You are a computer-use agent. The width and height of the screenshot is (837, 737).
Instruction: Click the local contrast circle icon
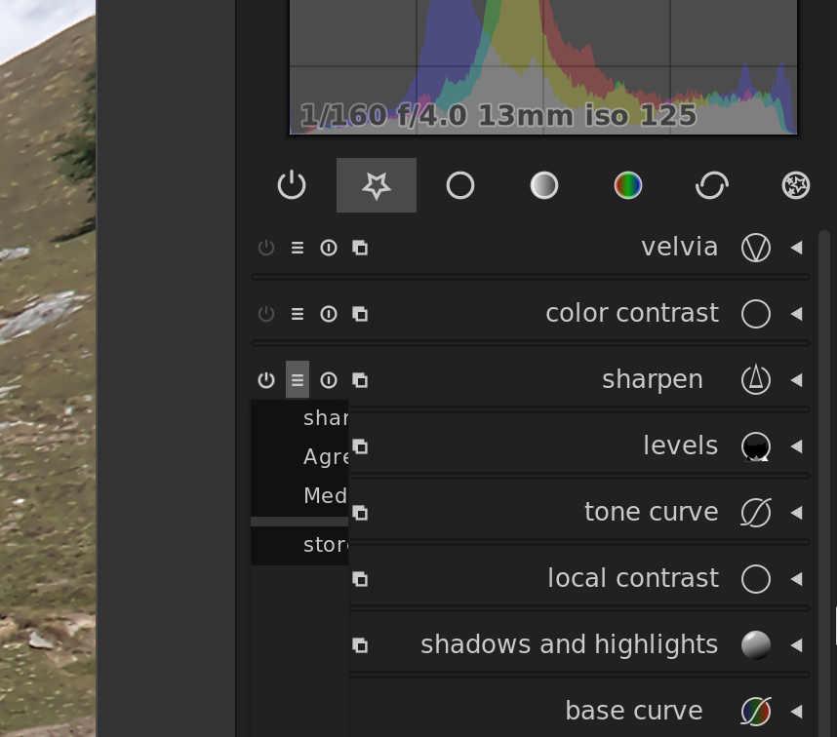click(x=756, y=579)
